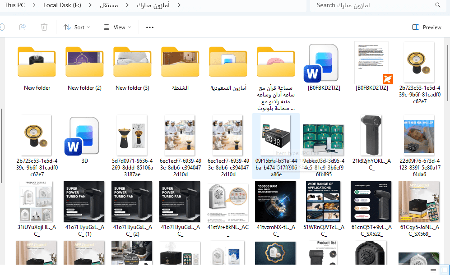The width and height of the screenshot is (450, 275).
Task: Select 61cnQ5T+9vL._AC_SX522_ image
Action: [371, 202]
